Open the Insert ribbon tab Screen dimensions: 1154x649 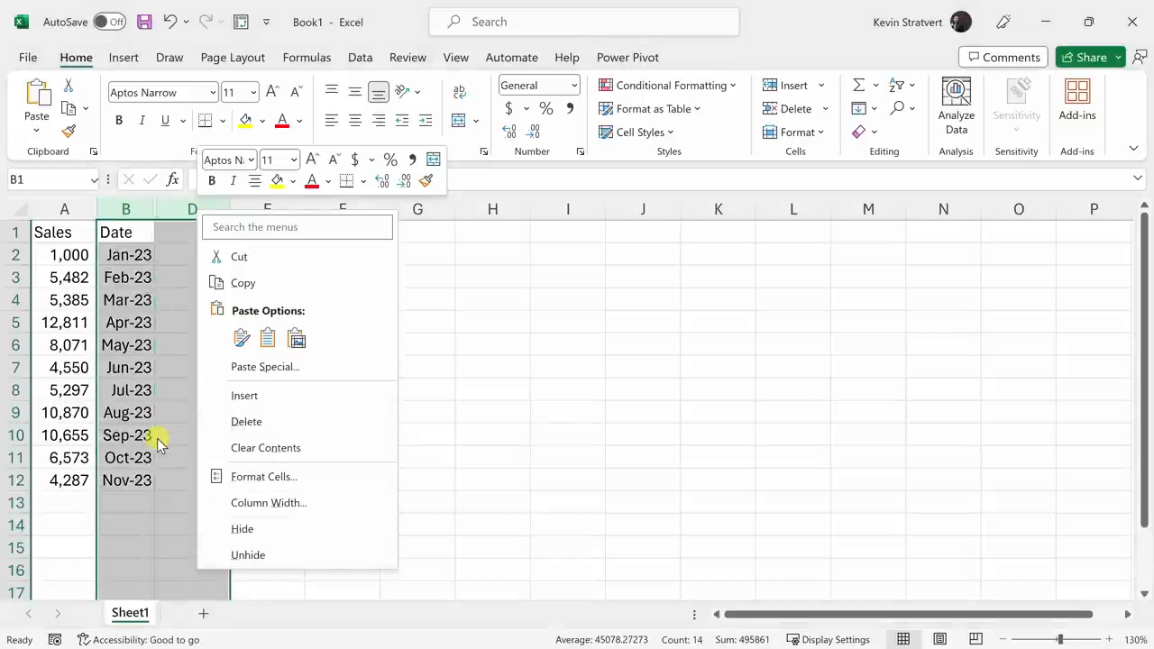tap(124, 57)
